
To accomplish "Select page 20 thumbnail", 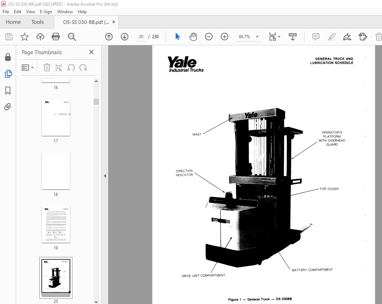I will [x=56, y=278].
